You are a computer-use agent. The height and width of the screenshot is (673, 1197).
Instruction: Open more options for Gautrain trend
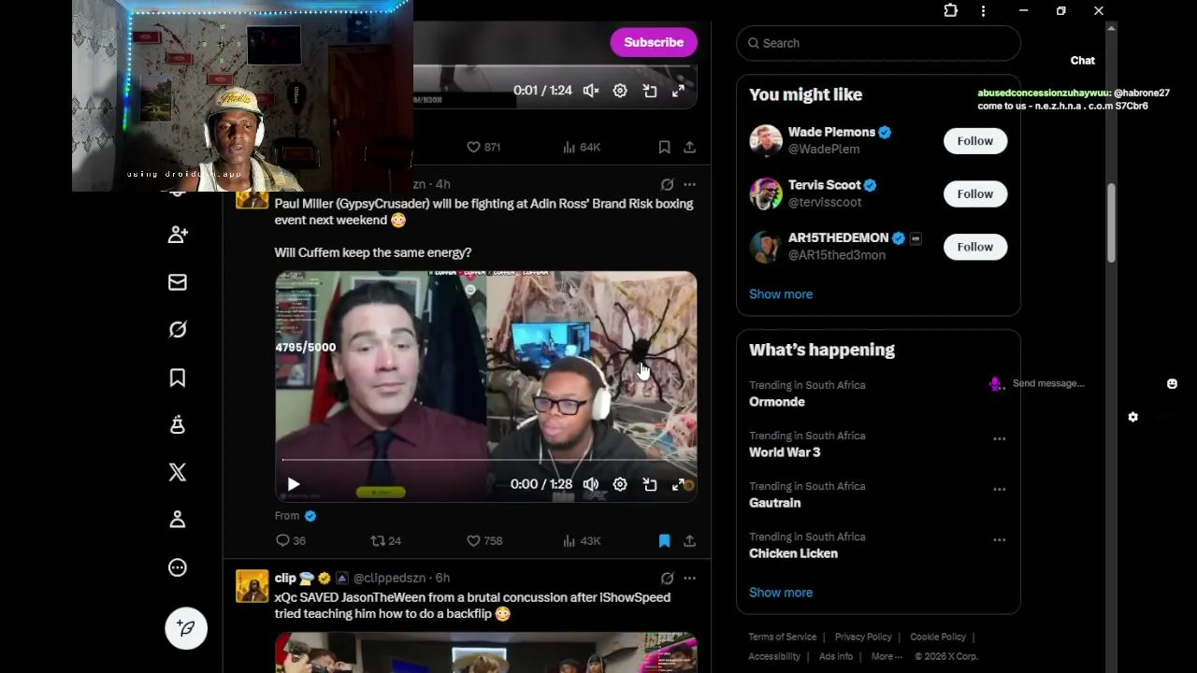click(1000, 489)
